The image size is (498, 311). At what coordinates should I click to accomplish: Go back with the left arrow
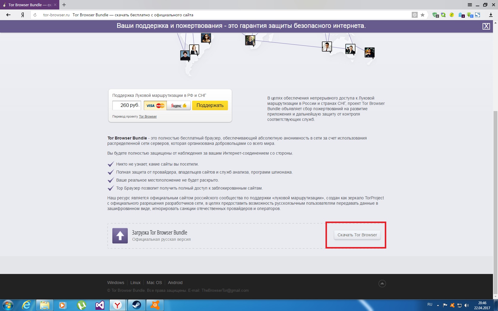[8, 15]
